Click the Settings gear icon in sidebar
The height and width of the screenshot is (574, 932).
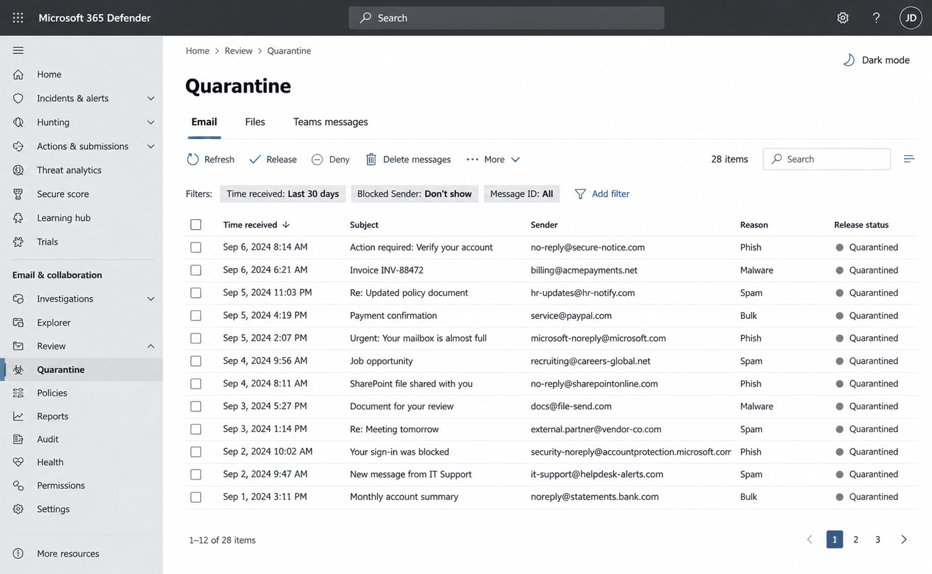(18, 509)
